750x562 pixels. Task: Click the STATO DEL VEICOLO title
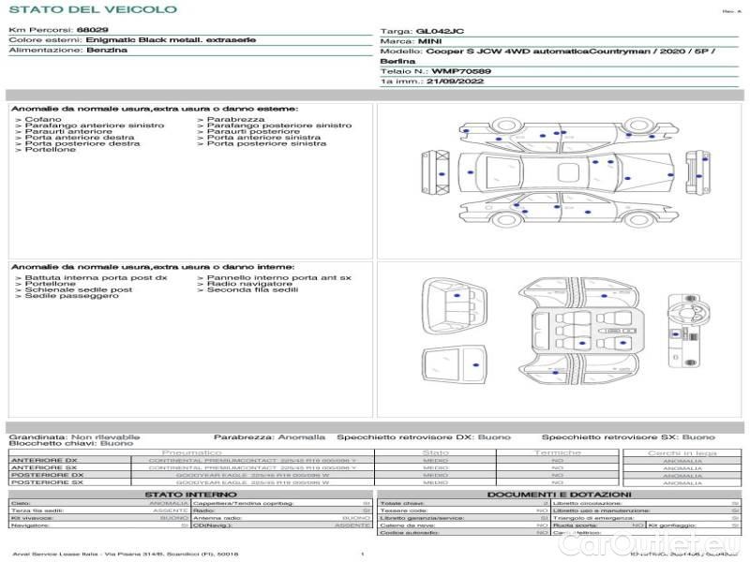click(93, 9)
